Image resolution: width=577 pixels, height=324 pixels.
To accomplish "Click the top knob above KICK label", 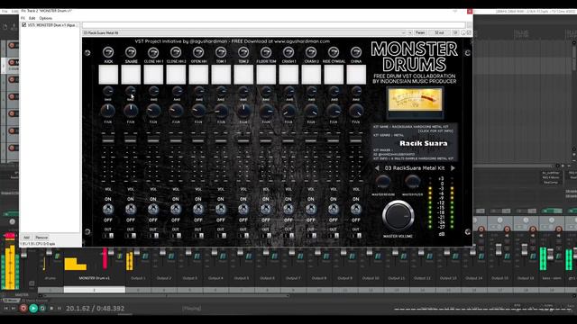I will coord(108,52).
